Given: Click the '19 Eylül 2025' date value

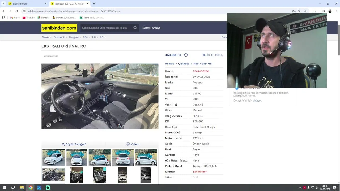Looking at the screenshot, I should (201, 77).
